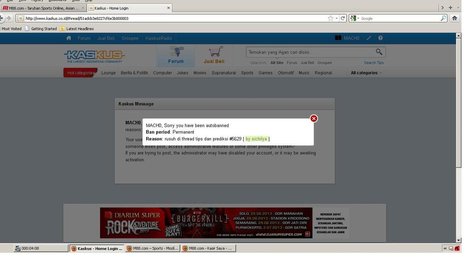
Task: Open the Sports category
Action: tap(247, 73)
